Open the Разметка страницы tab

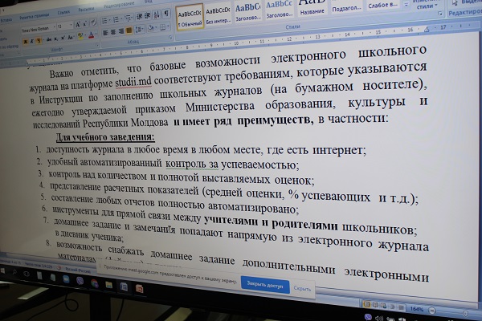(34, 16)
